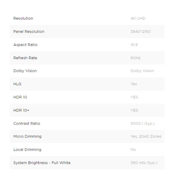Image resolution: width=181 pixels, height=181 pixels.
Task: Click the Panel Resolution label
Action: (29, 32)
